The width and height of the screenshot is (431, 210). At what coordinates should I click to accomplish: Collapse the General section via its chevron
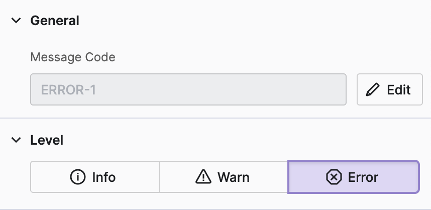point(17,21)
